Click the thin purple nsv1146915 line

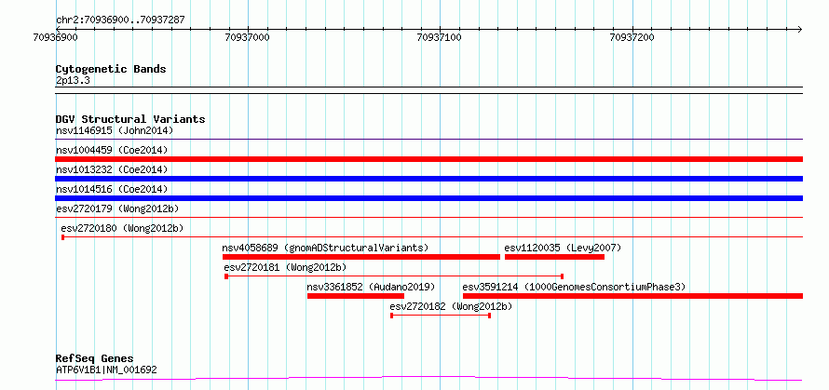click(x=428, y=140)
